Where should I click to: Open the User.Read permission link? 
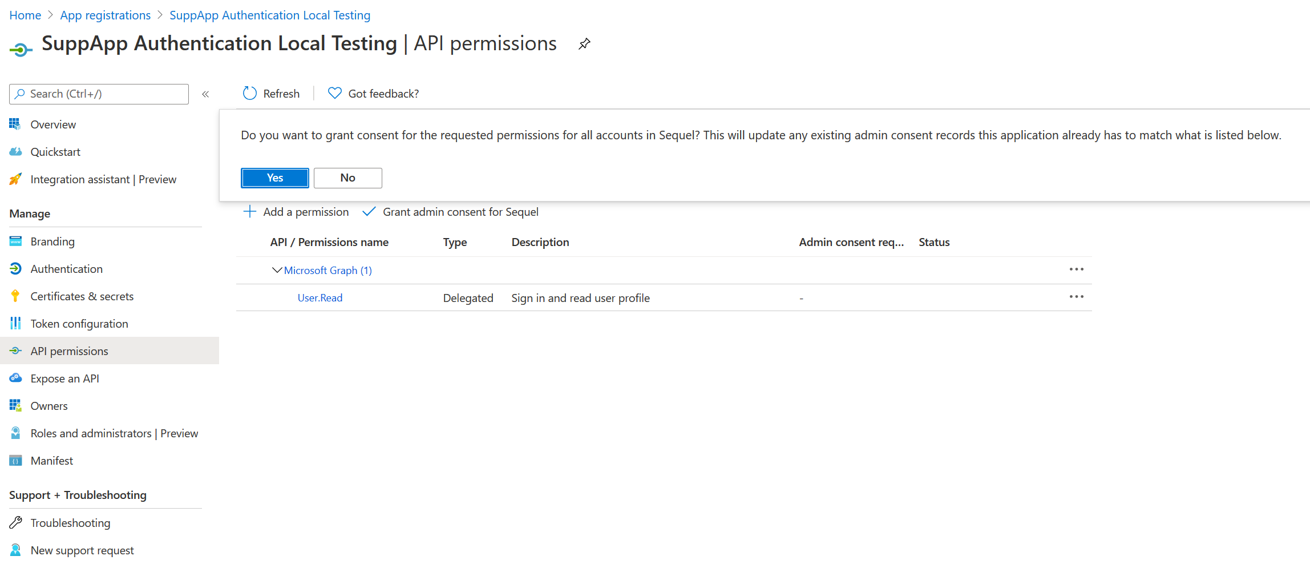tap(320, 297)
